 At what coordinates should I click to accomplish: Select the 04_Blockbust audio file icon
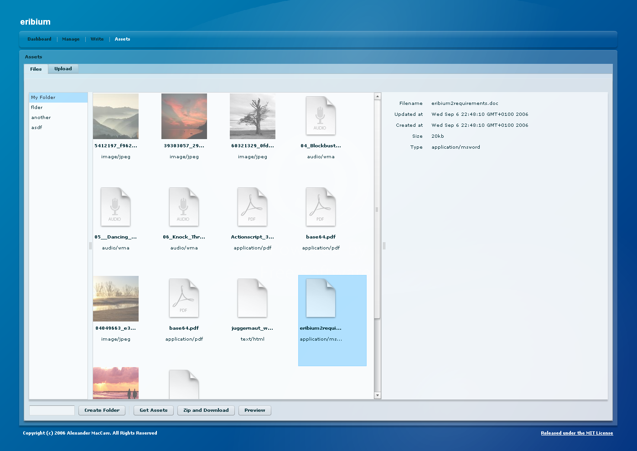tap(321, 116)
